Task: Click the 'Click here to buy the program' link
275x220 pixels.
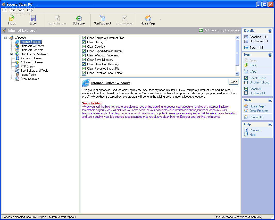Action: click(x=221, y=30)
